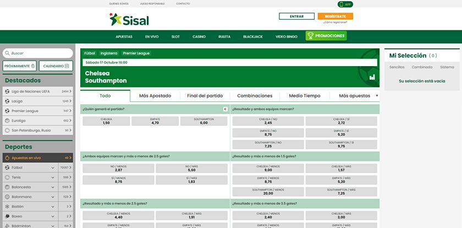Viewport: 462px width, 228px height.
Task: Open the JUEGO RESPONSABLE link
Action: [152, 4]
